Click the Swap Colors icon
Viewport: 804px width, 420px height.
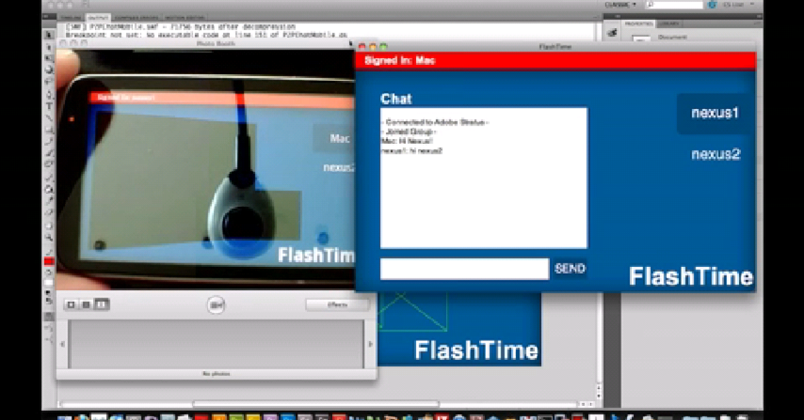coord(50,300)
